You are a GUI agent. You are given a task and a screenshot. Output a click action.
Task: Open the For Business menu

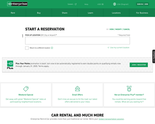click(142, 13)
